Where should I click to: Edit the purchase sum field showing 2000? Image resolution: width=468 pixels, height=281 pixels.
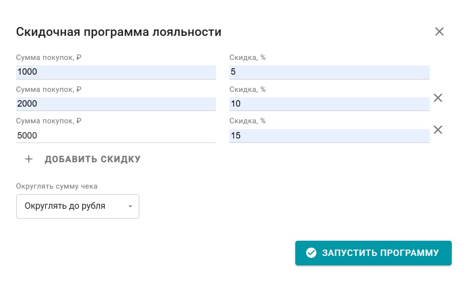click(116, 104)
